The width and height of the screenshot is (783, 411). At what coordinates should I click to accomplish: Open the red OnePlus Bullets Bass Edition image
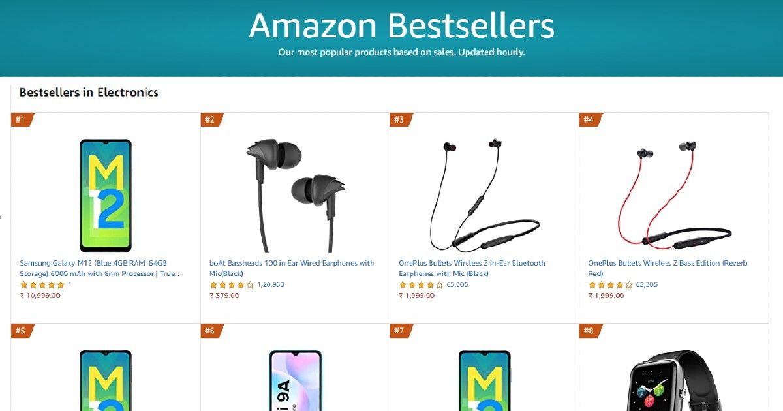pyautogui.click(x=674, y=196)
